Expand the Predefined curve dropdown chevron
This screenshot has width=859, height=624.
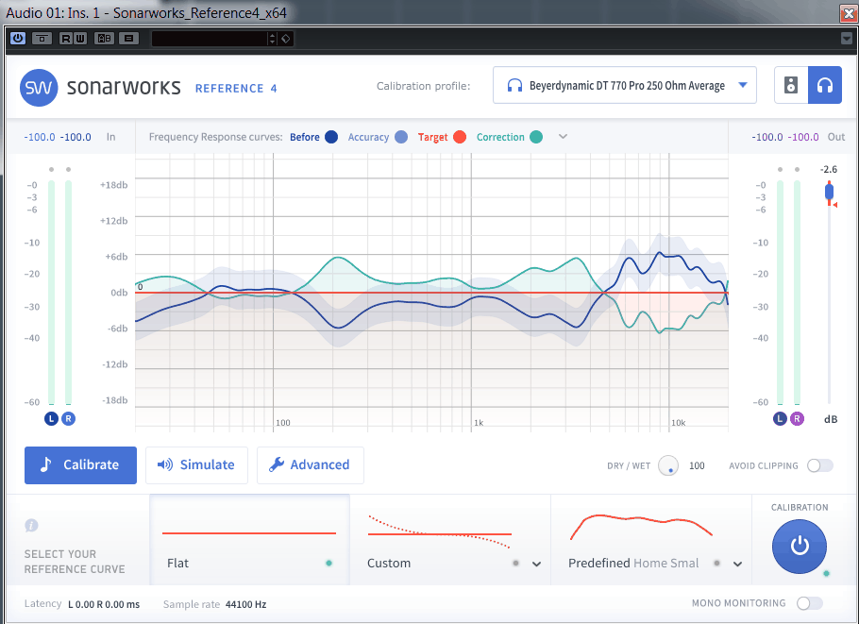pyautogui.click(x=737, y=564)
